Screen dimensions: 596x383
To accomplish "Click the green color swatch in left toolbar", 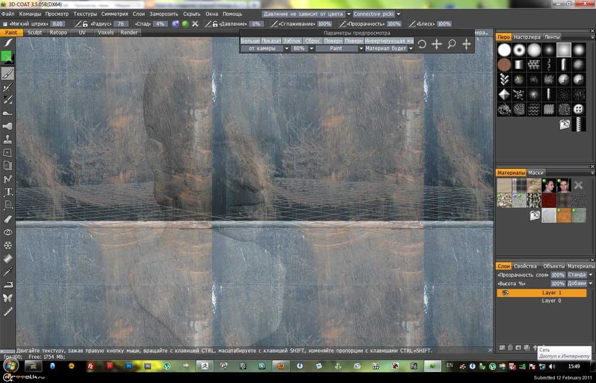I will click(x=8, y=57).
